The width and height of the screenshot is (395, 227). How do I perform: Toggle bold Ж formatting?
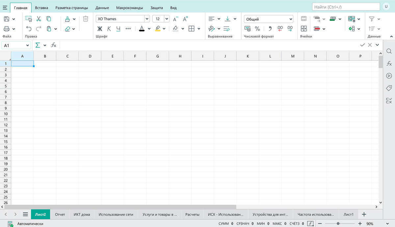click(100, 29)
